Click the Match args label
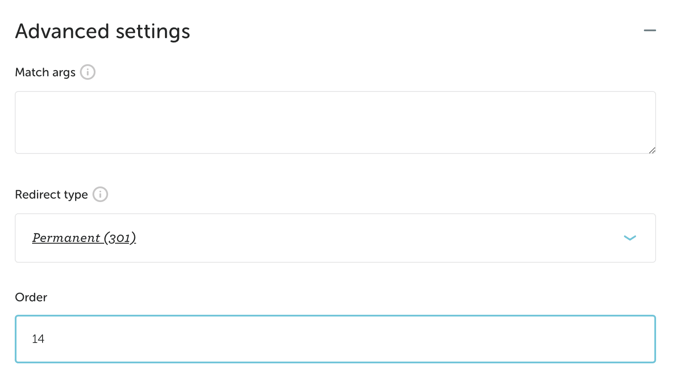The width and height of the screenshot is (673, 385). click(x=45, y=72)
